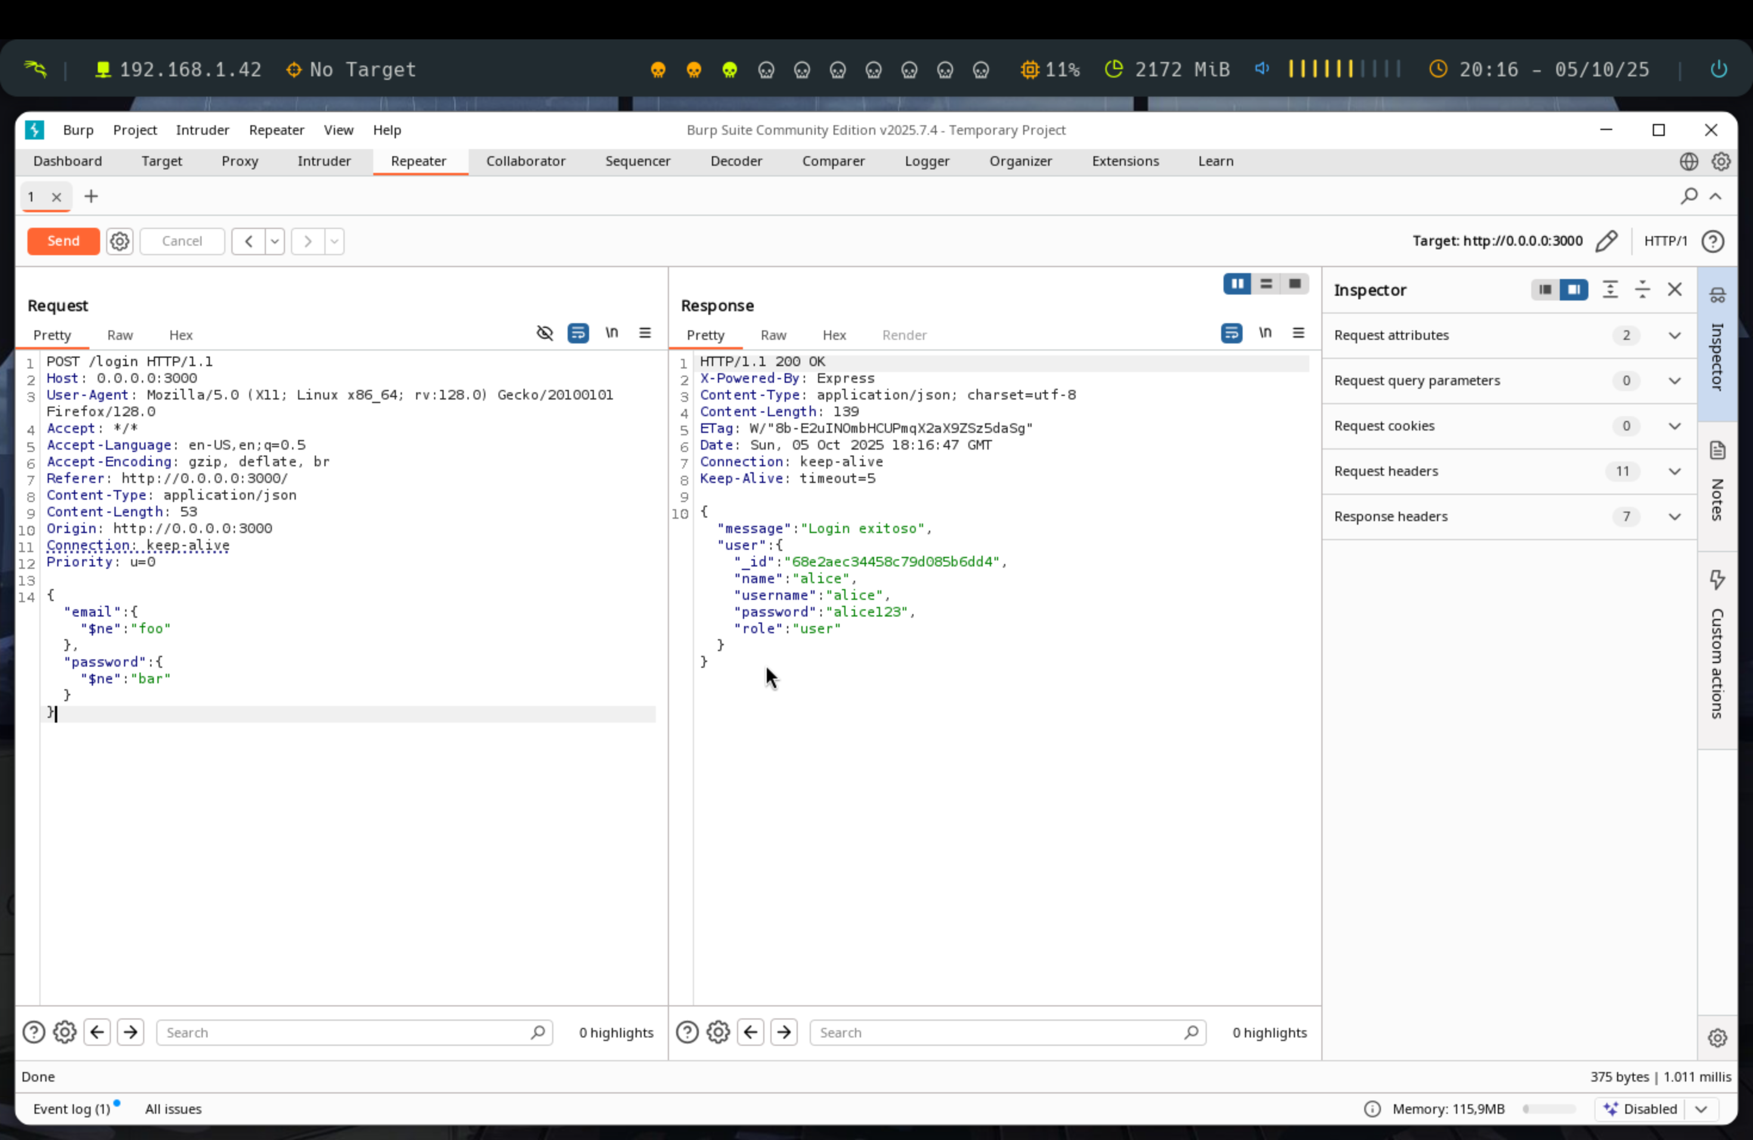The image size is (1753, 1140).
Task: Click the search magnifier in Repeater tab bar
Action: pos(1689,196)
